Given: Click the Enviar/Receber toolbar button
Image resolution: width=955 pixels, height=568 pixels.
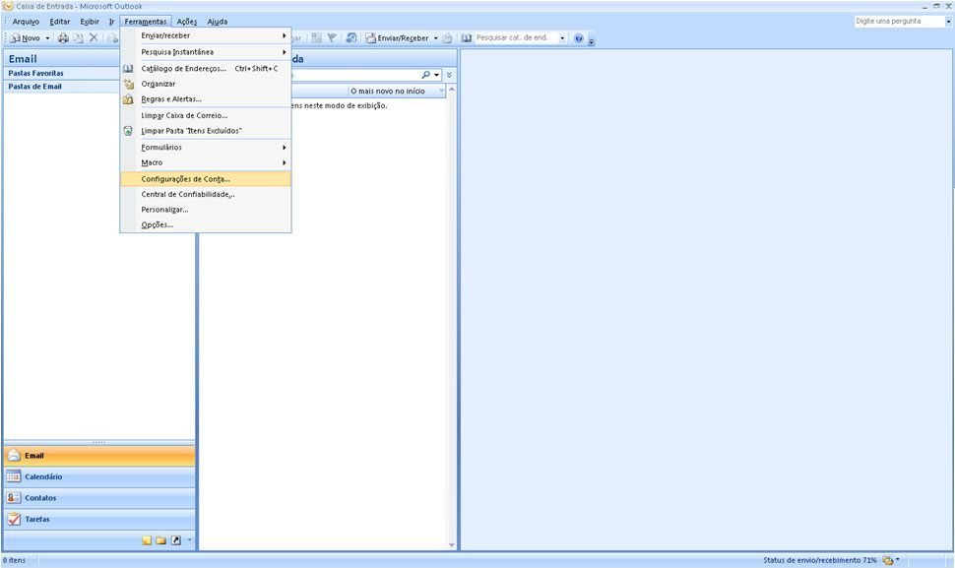Looking at the screenshot, I should coord(402,38).
